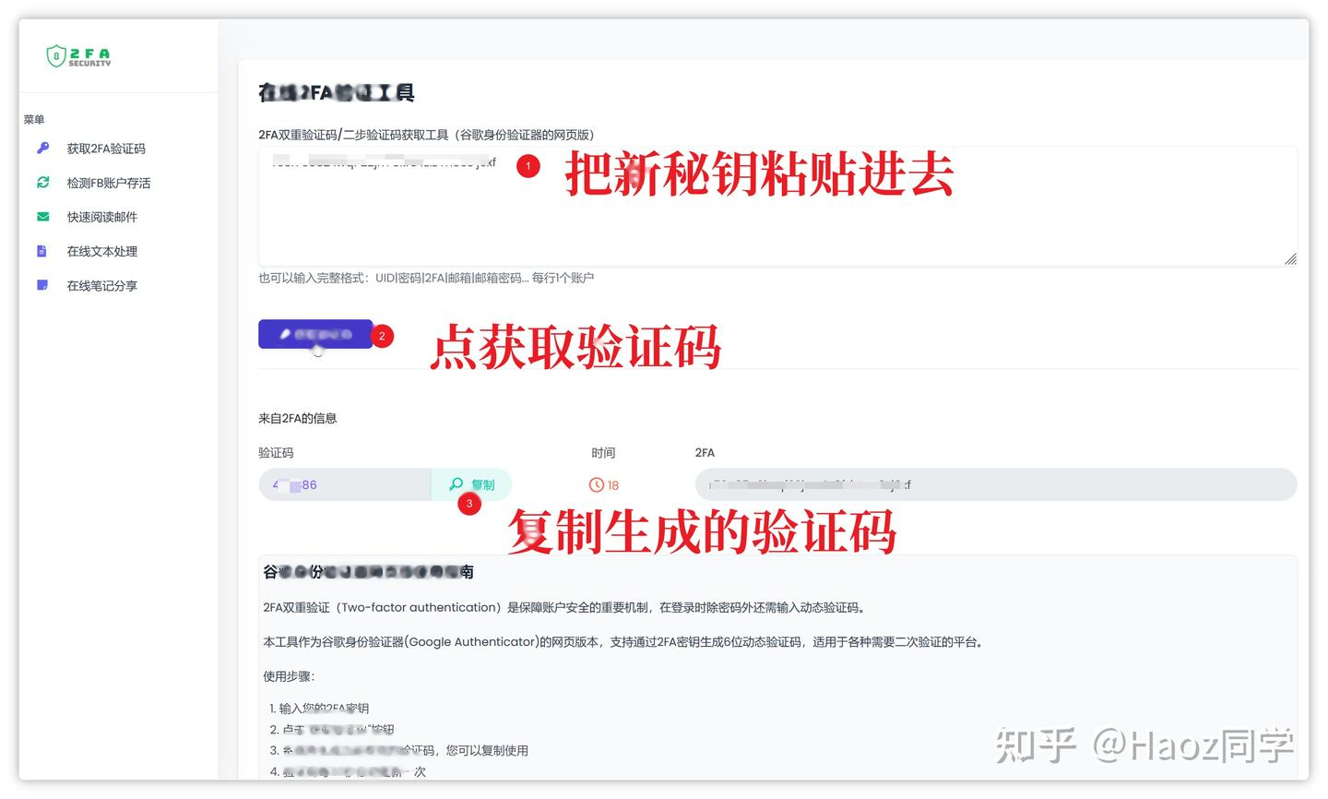Viewport: 1328px width, 799px height.
Task: Click the 复制 copy button
Action: click(x=471, y=484)
